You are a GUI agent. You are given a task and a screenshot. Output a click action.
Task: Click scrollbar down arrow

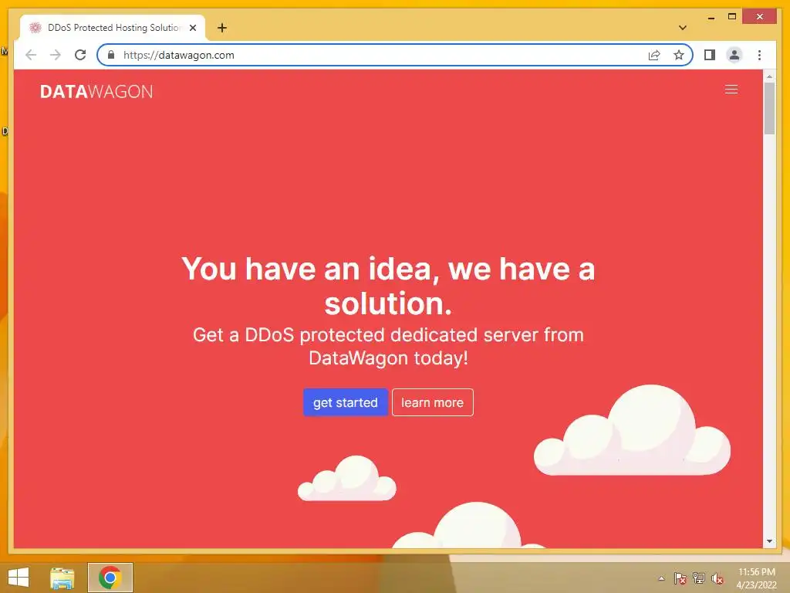(769, 541)
